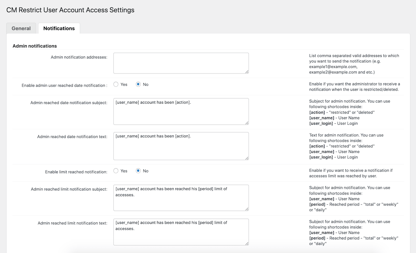Focus the Admin notification addresses text box
Screen dimensions: 416x253
click(x=181, y=63)
